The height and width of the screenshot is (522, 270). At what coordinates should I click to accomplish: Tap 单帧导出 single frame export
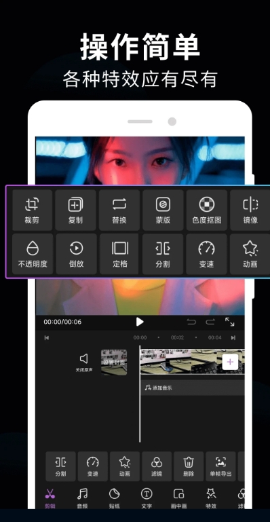pos(220,466)
